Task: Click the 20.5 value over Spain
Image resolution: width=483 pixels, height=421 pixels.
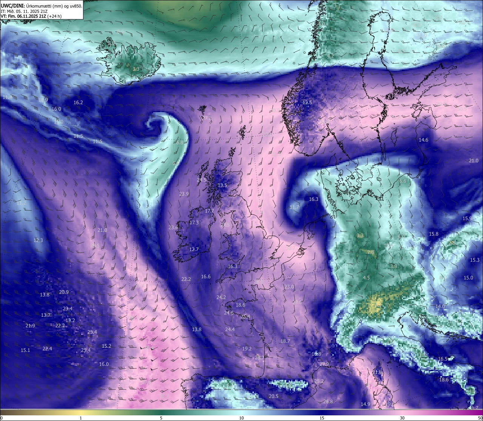Action: (x=274, y=396)
